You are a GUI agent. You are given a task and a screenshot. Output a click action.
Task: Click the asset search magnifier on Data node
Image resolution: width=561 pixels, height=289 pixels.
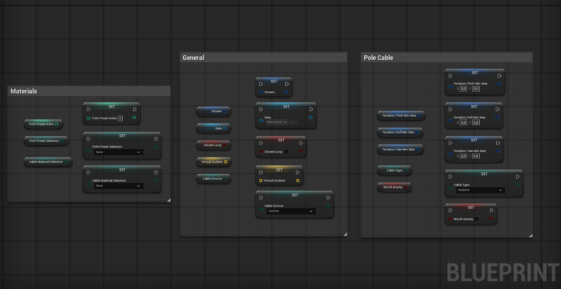297,122
